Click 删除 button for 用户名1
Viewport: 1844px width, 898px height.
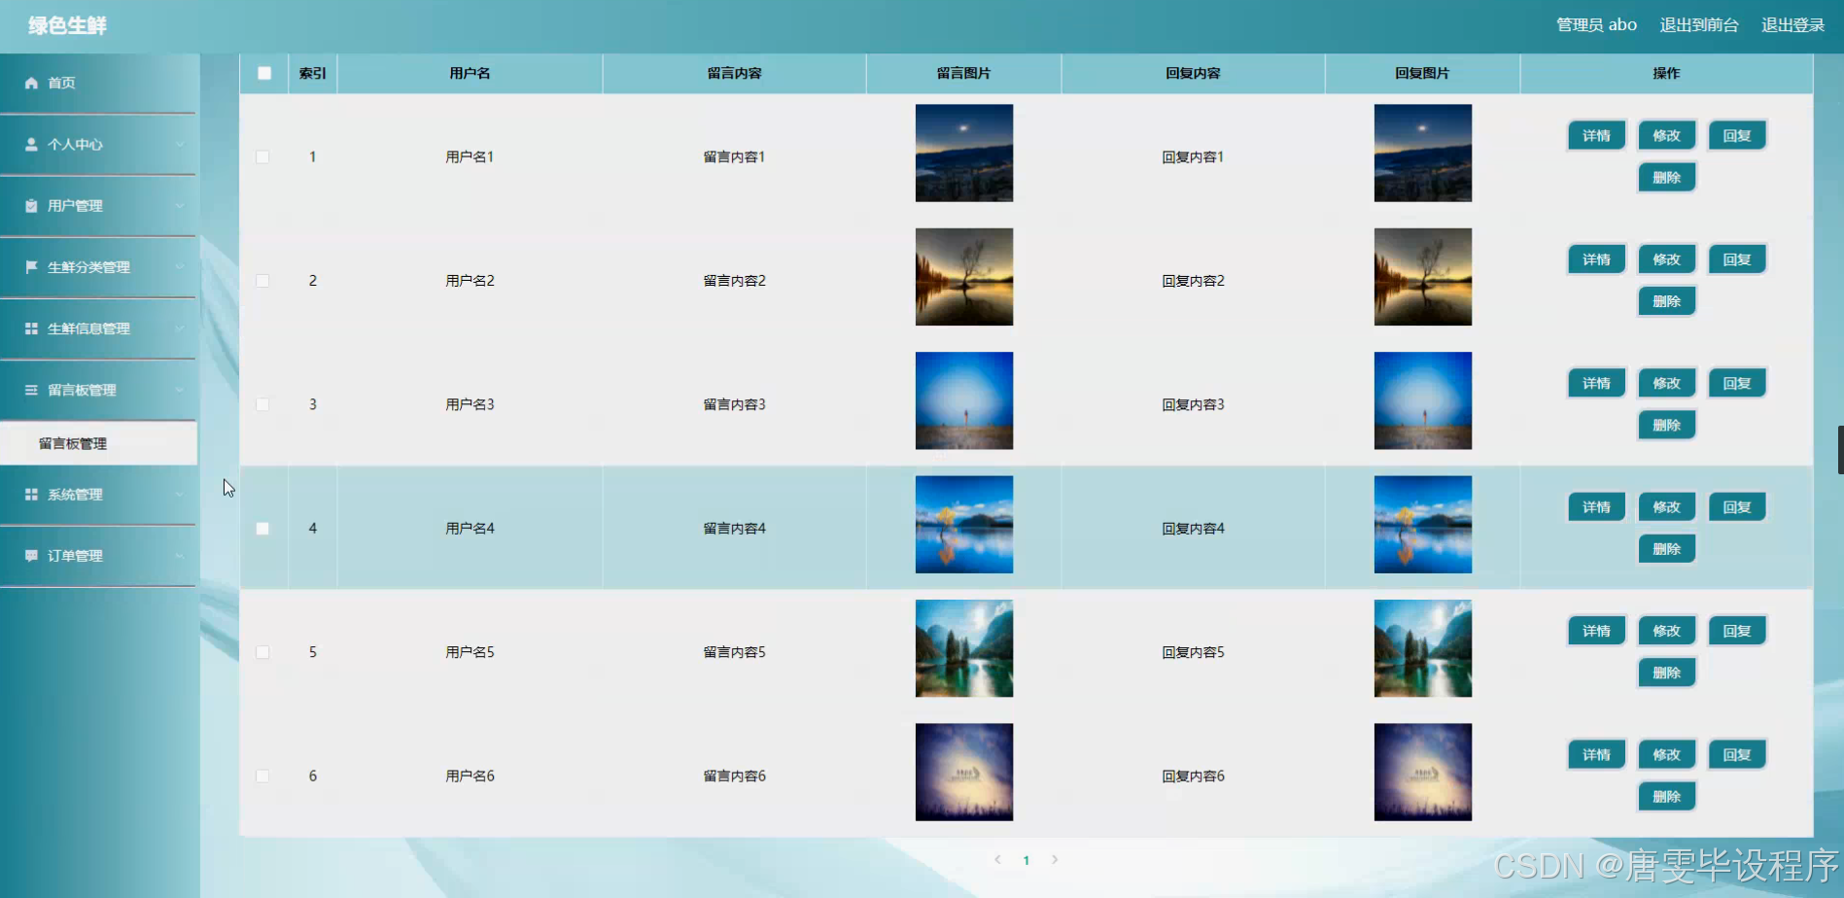[1666, 178]
